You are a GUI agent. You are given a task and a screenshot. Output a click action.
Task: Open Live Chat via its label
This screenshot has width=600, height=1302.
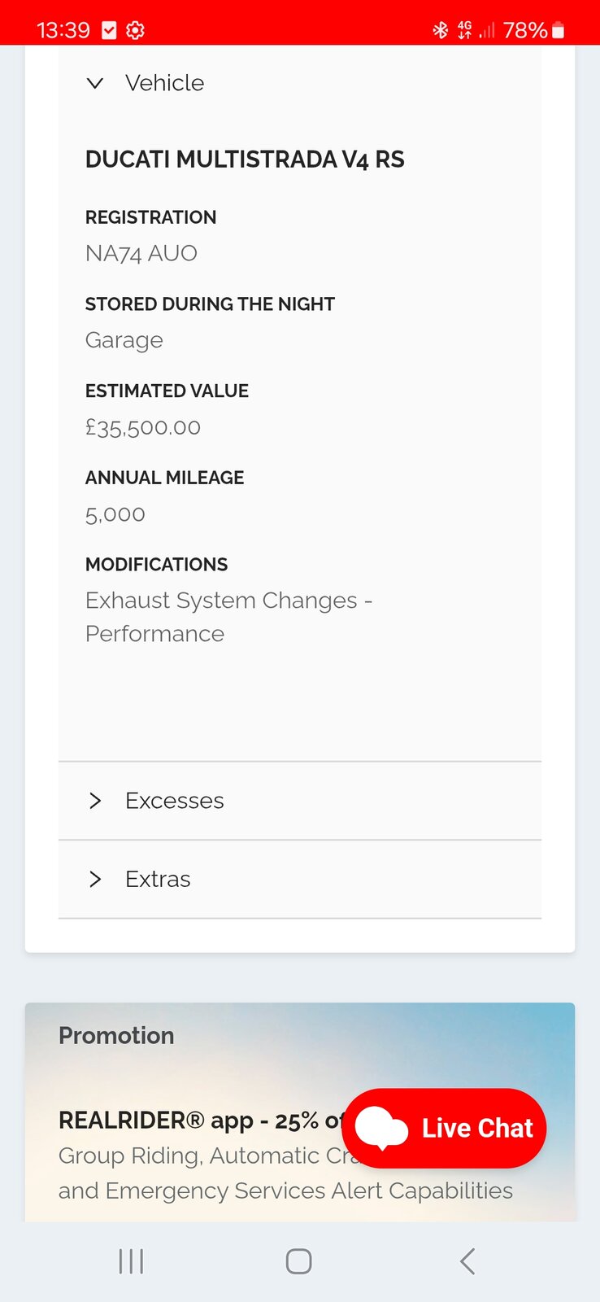point(477,1129)
